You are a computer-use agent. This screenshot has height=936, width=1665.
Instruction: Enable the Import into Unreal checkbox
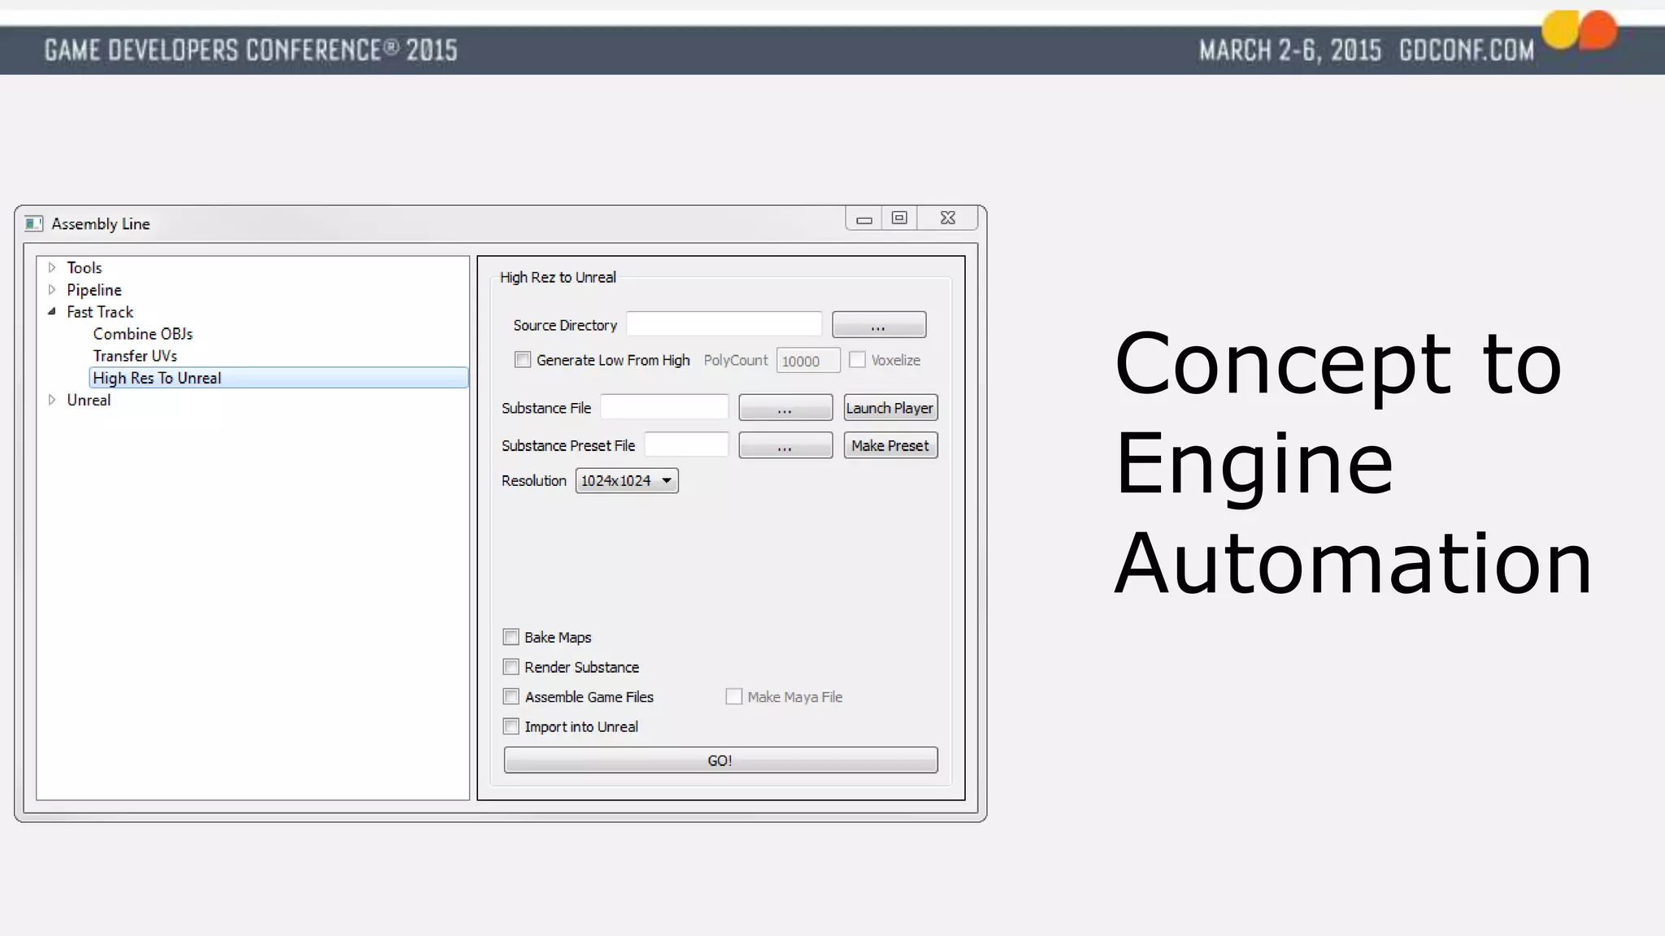pos(511,726)
